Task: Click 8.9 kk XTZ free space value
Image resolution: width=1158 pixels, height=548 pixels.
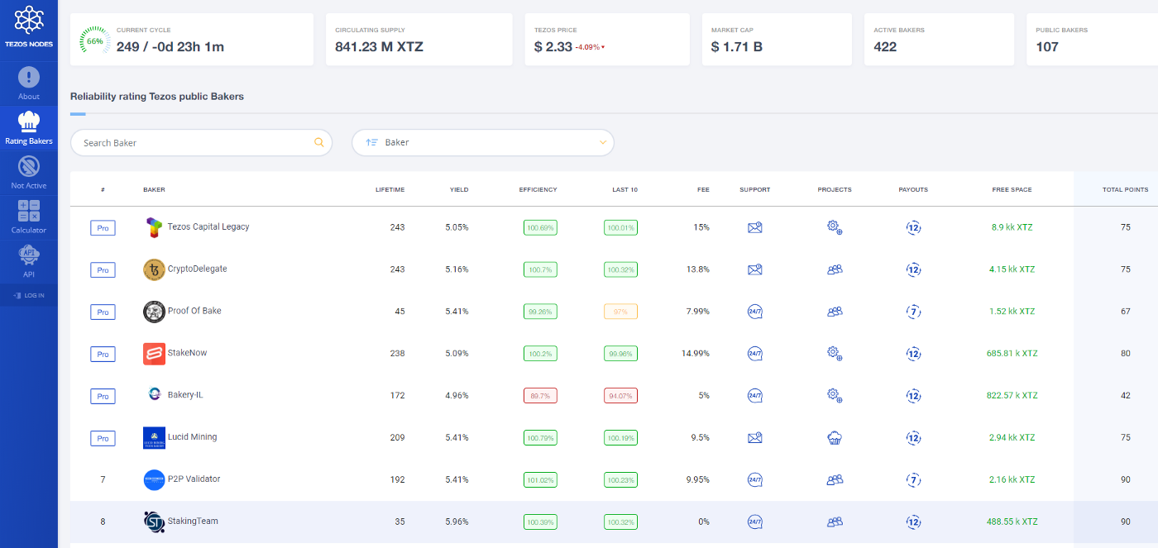Action: click(1012, 227)
